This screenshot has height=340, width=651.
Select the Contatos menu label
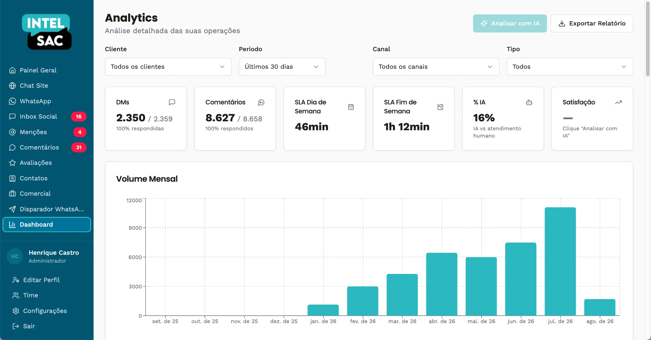click(x=34, y=178)
